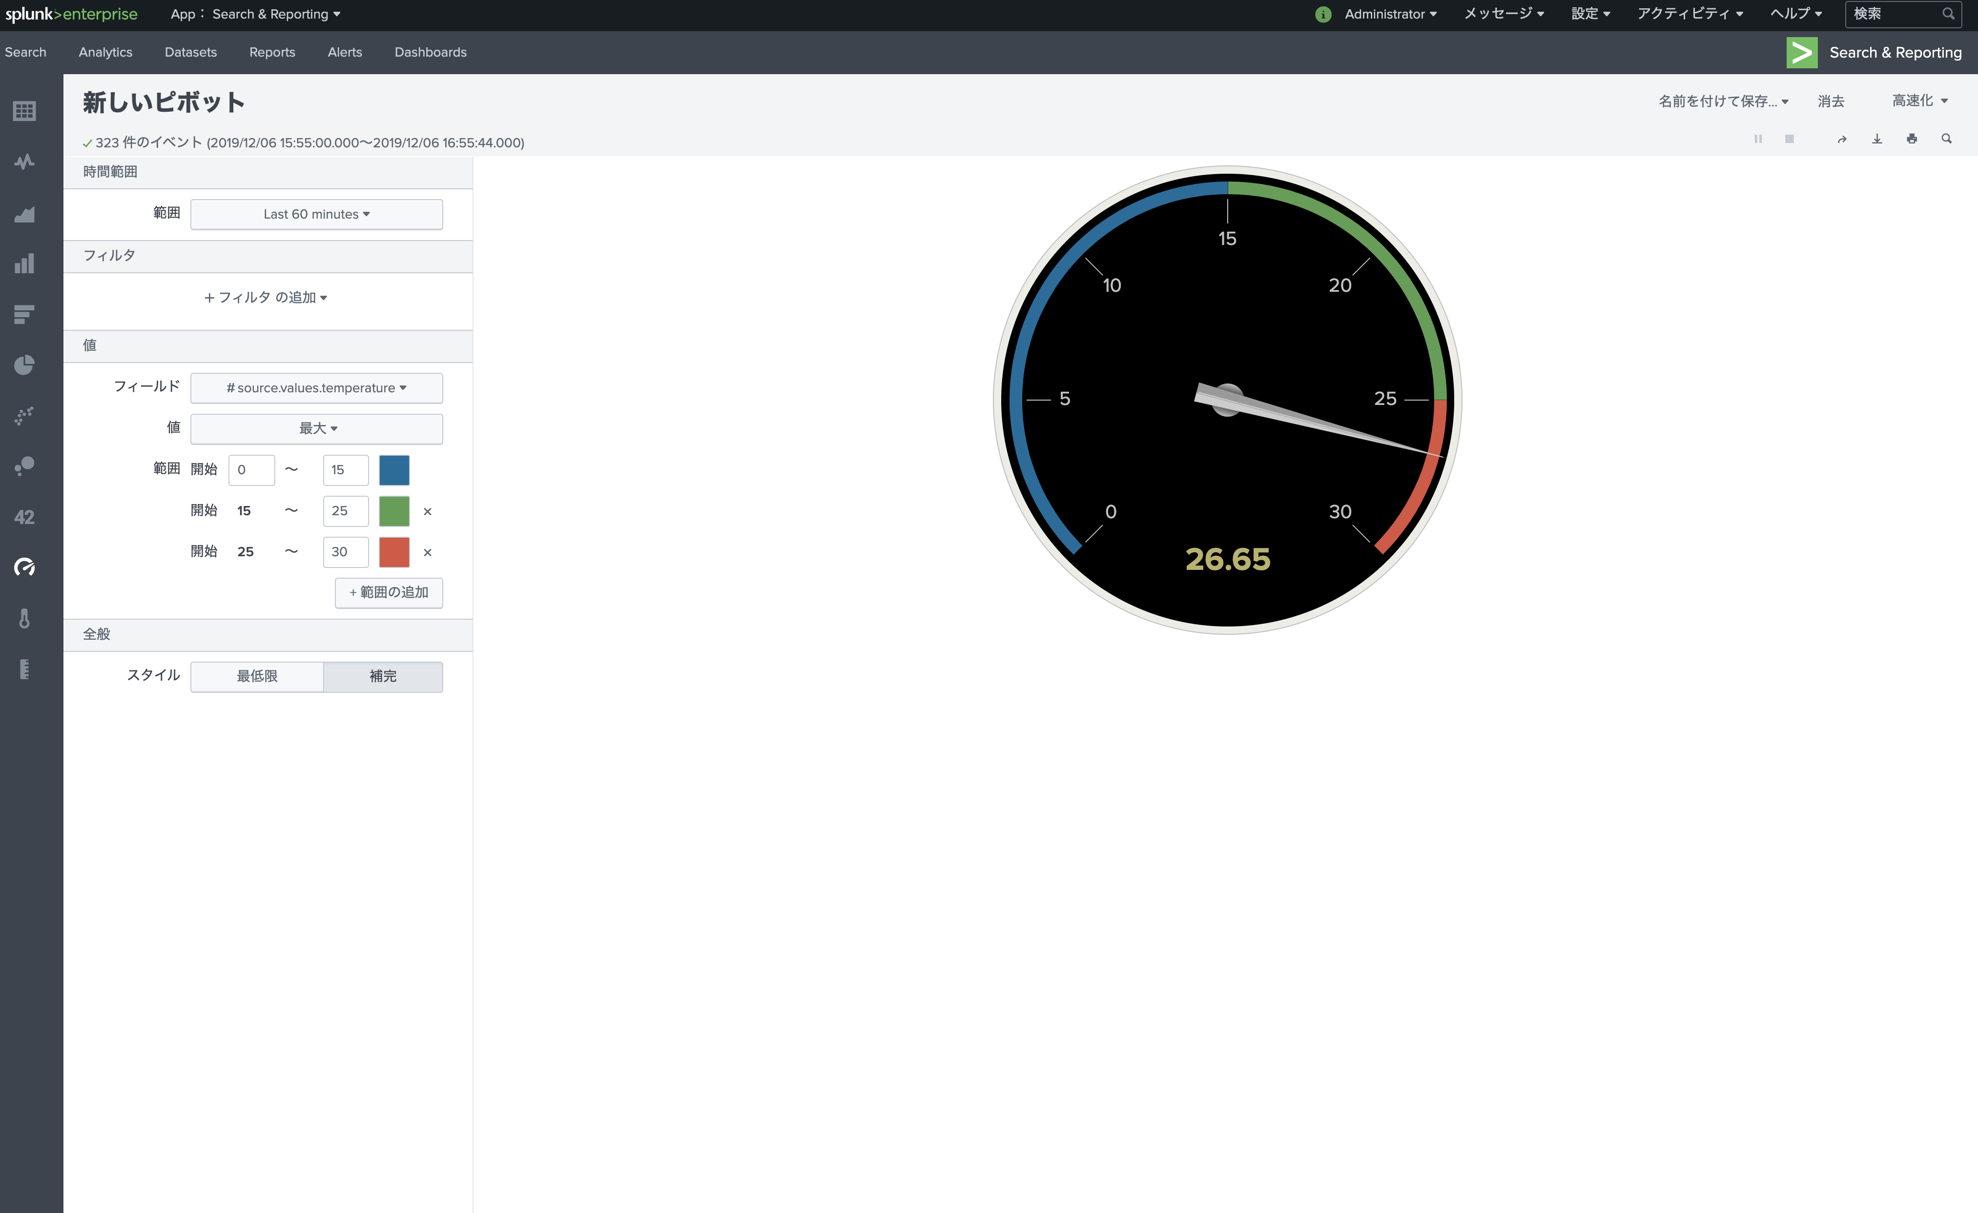
Task: Open the 設定 dropdown menu
Action: [x=1590, y=15]
